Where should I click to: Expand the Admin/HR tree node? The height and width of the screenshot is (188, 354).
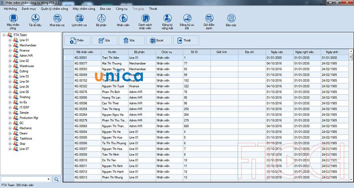coord(10,56)
